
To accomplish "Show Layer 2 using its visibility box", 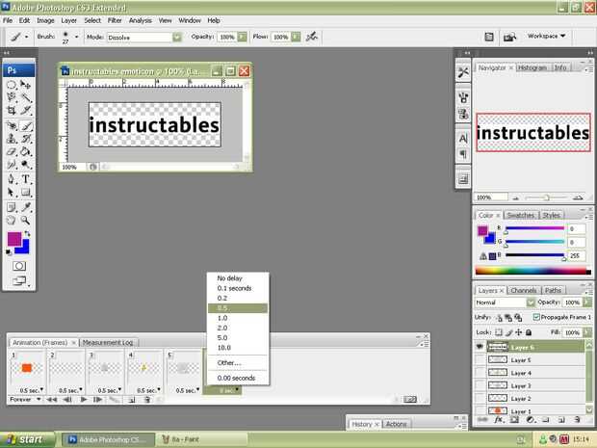I will tap(480, 399).
